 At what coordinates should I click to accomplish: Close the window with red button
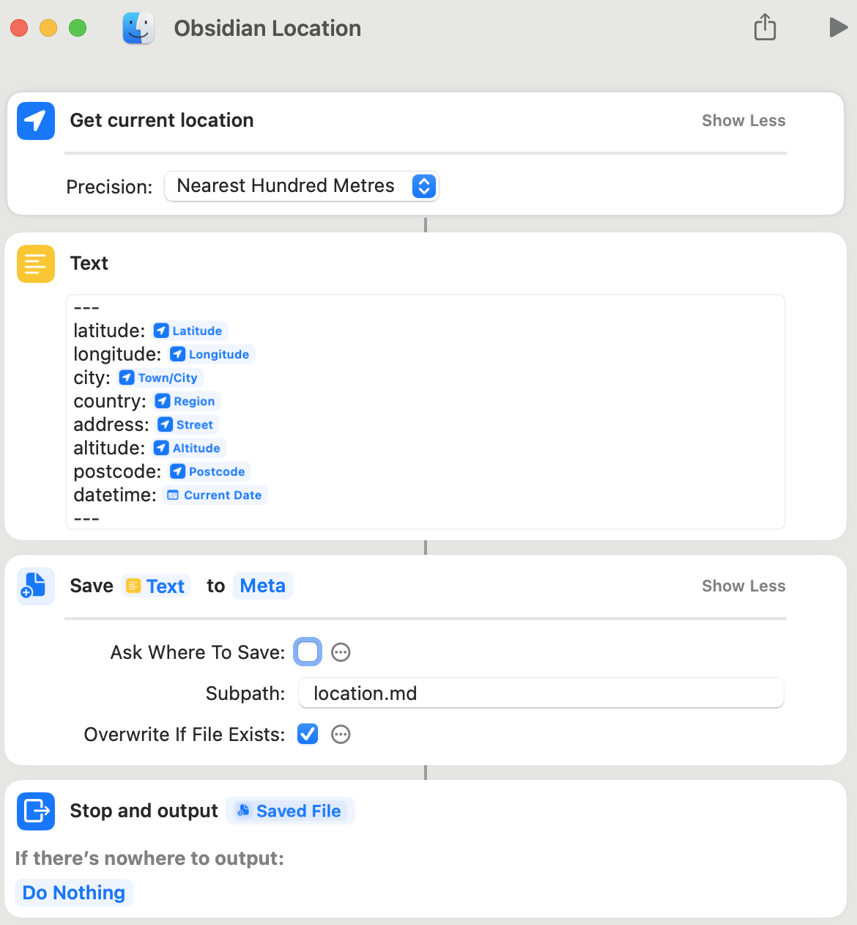tap(19, 28)
